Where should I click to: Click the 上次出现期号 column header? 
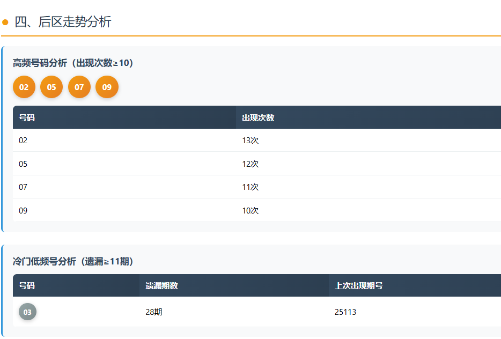pyautogui.click(x=359, y=285)
